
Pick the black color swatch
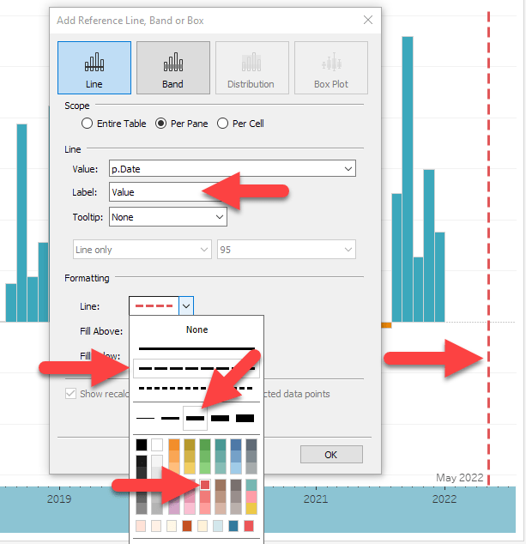[142, 444]
